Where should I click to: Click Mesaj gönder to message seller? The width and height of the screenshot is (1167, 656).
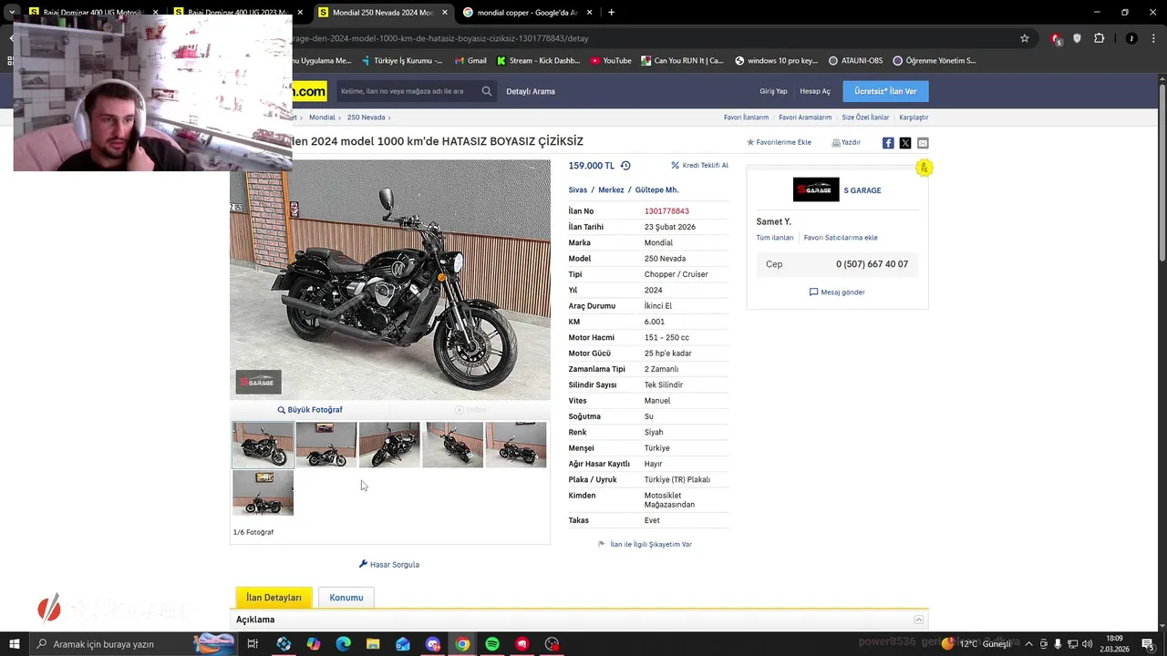(837, 292)
